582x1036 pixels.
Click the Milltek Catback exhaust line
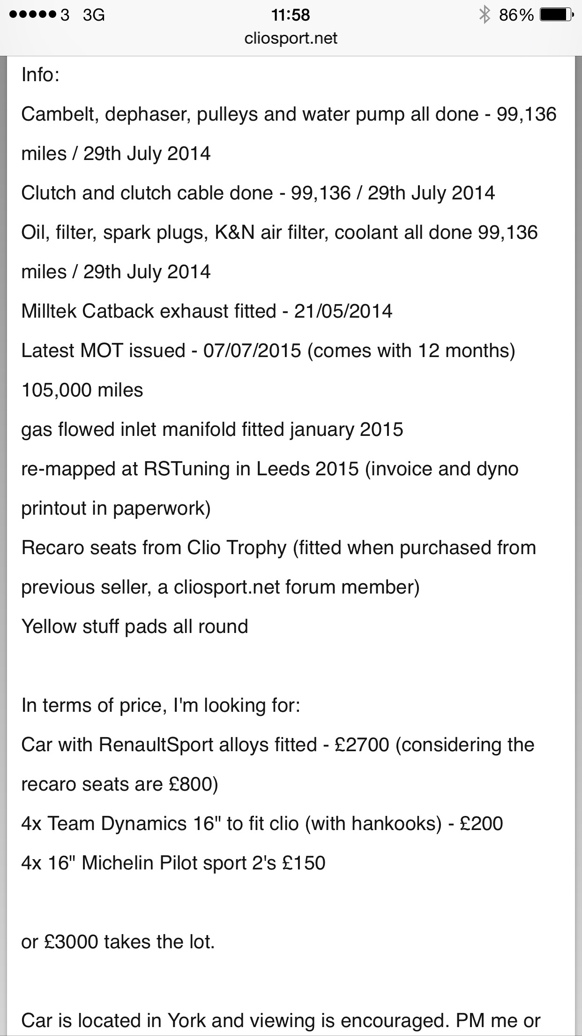(207, 312)
